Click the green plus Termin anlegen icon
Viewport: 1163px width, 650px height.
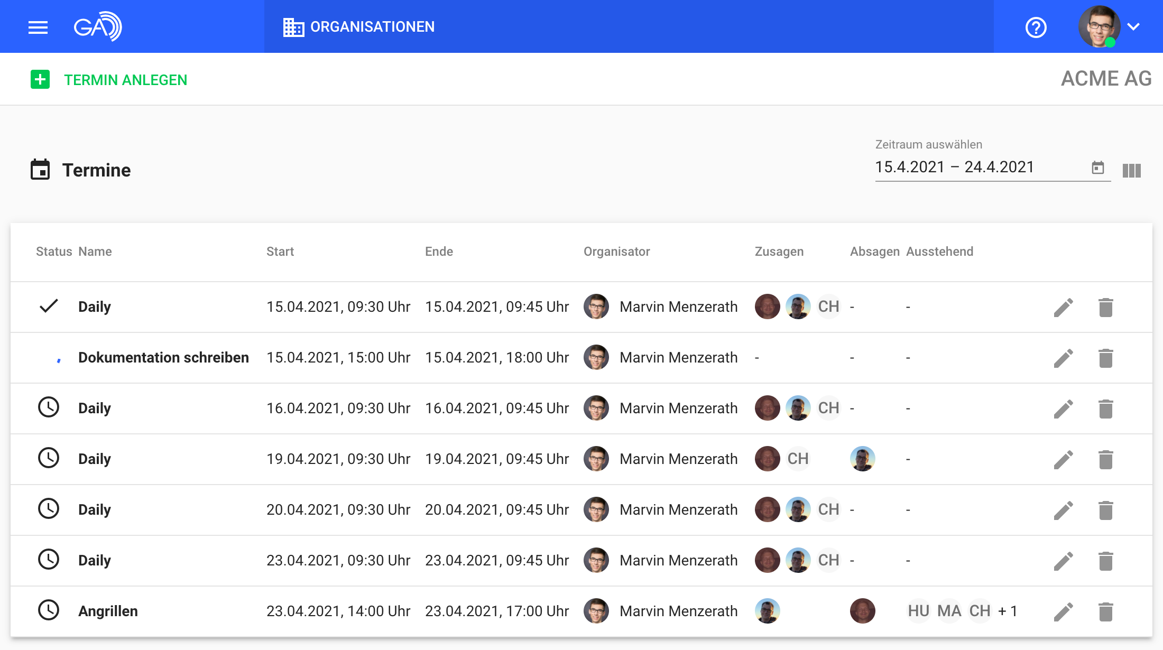(x=40, y=80)
